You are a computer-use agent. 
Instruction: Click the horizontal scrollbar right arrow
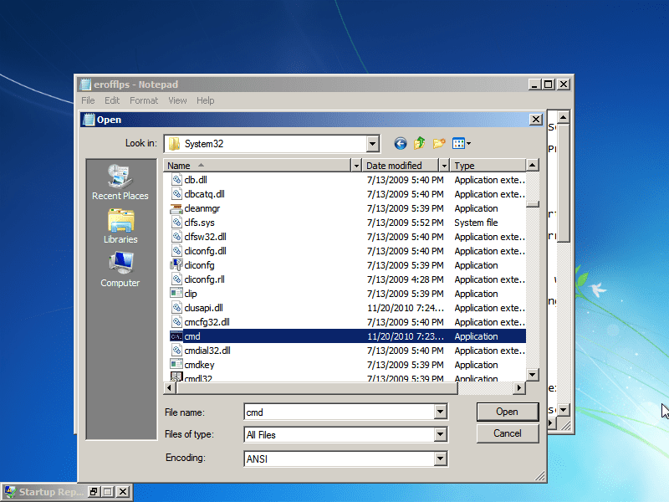519,387
